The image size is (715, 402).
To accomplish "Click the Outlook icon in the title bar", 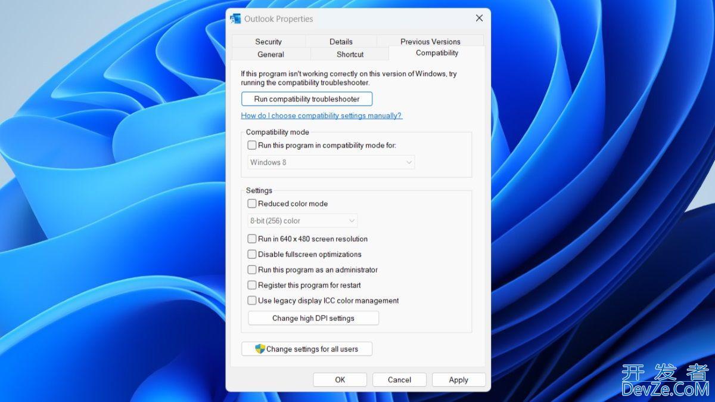I will pos(236,18).
